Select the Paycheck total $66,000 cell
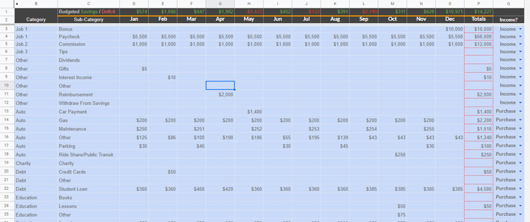The image size is (530, 222). coord(478,37)
